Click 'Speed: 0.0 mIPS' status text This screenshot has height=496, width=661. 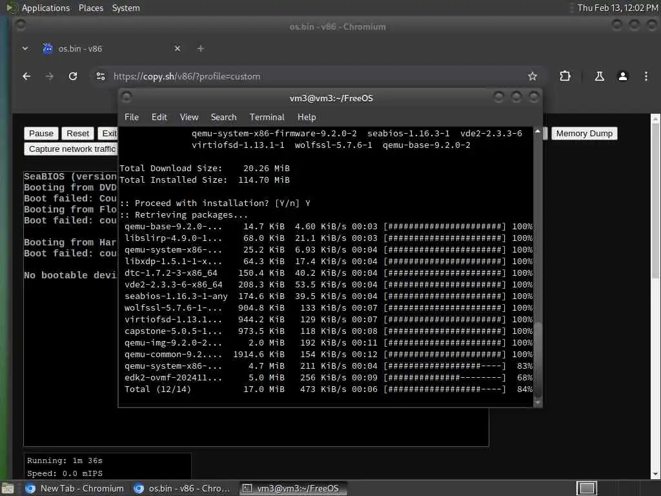click(65, 473)
